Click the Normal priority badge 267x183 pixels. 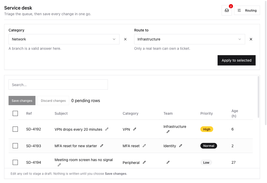click(x=209, y=146)
